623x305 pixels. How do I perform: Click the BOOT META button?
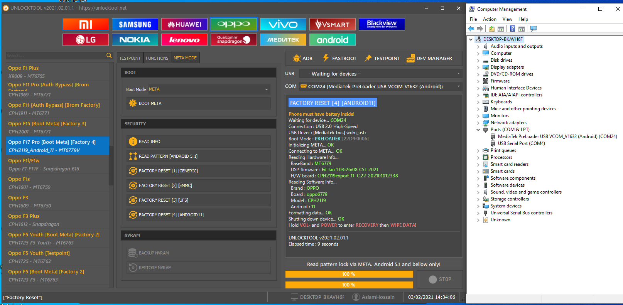(199, 103)
